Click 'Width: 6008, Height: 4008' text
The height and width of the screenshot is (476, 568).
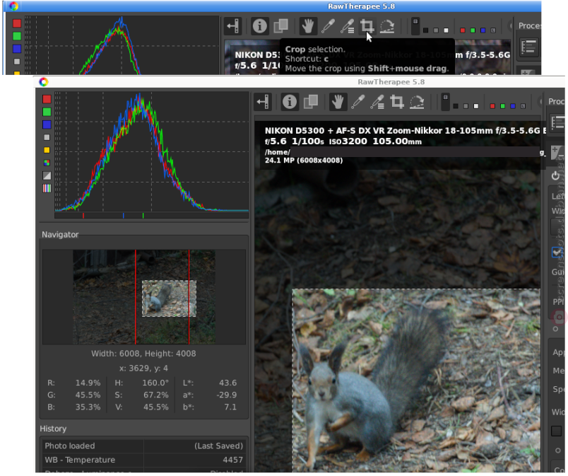click(143, 354)
